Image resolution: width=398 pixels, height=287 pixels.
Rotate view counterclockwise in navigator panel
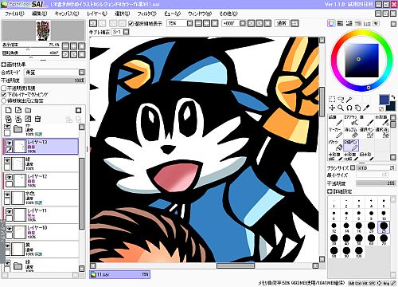[65, 54]
